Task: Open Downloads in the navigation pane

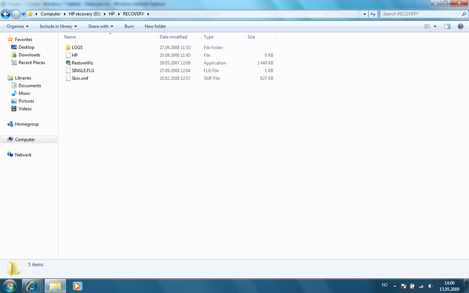Action: click(x=29, y=55)
